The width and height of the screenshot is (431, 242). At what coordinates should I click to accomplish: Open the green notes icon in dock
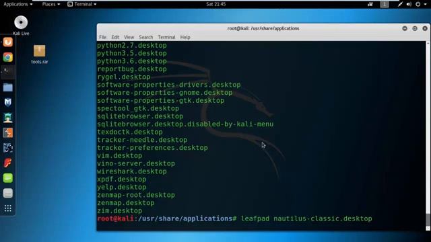7,178
